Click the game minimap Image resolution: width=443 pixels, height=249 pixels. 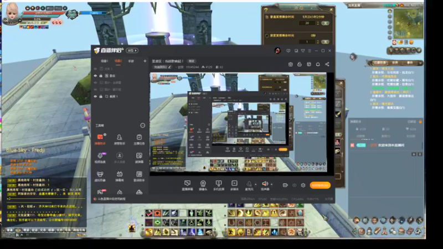tap(409, 23)
